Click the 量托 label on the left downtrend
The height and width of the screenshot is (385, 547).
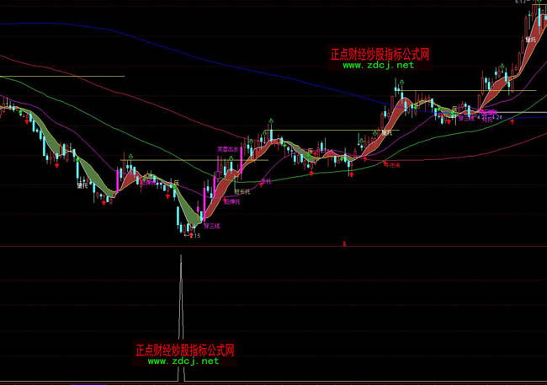tap(82, 184)
